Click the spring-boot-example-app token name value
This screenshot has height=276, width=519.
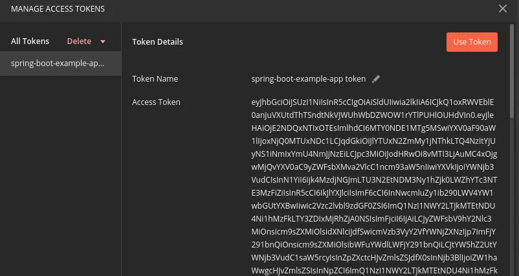[308, 79]
